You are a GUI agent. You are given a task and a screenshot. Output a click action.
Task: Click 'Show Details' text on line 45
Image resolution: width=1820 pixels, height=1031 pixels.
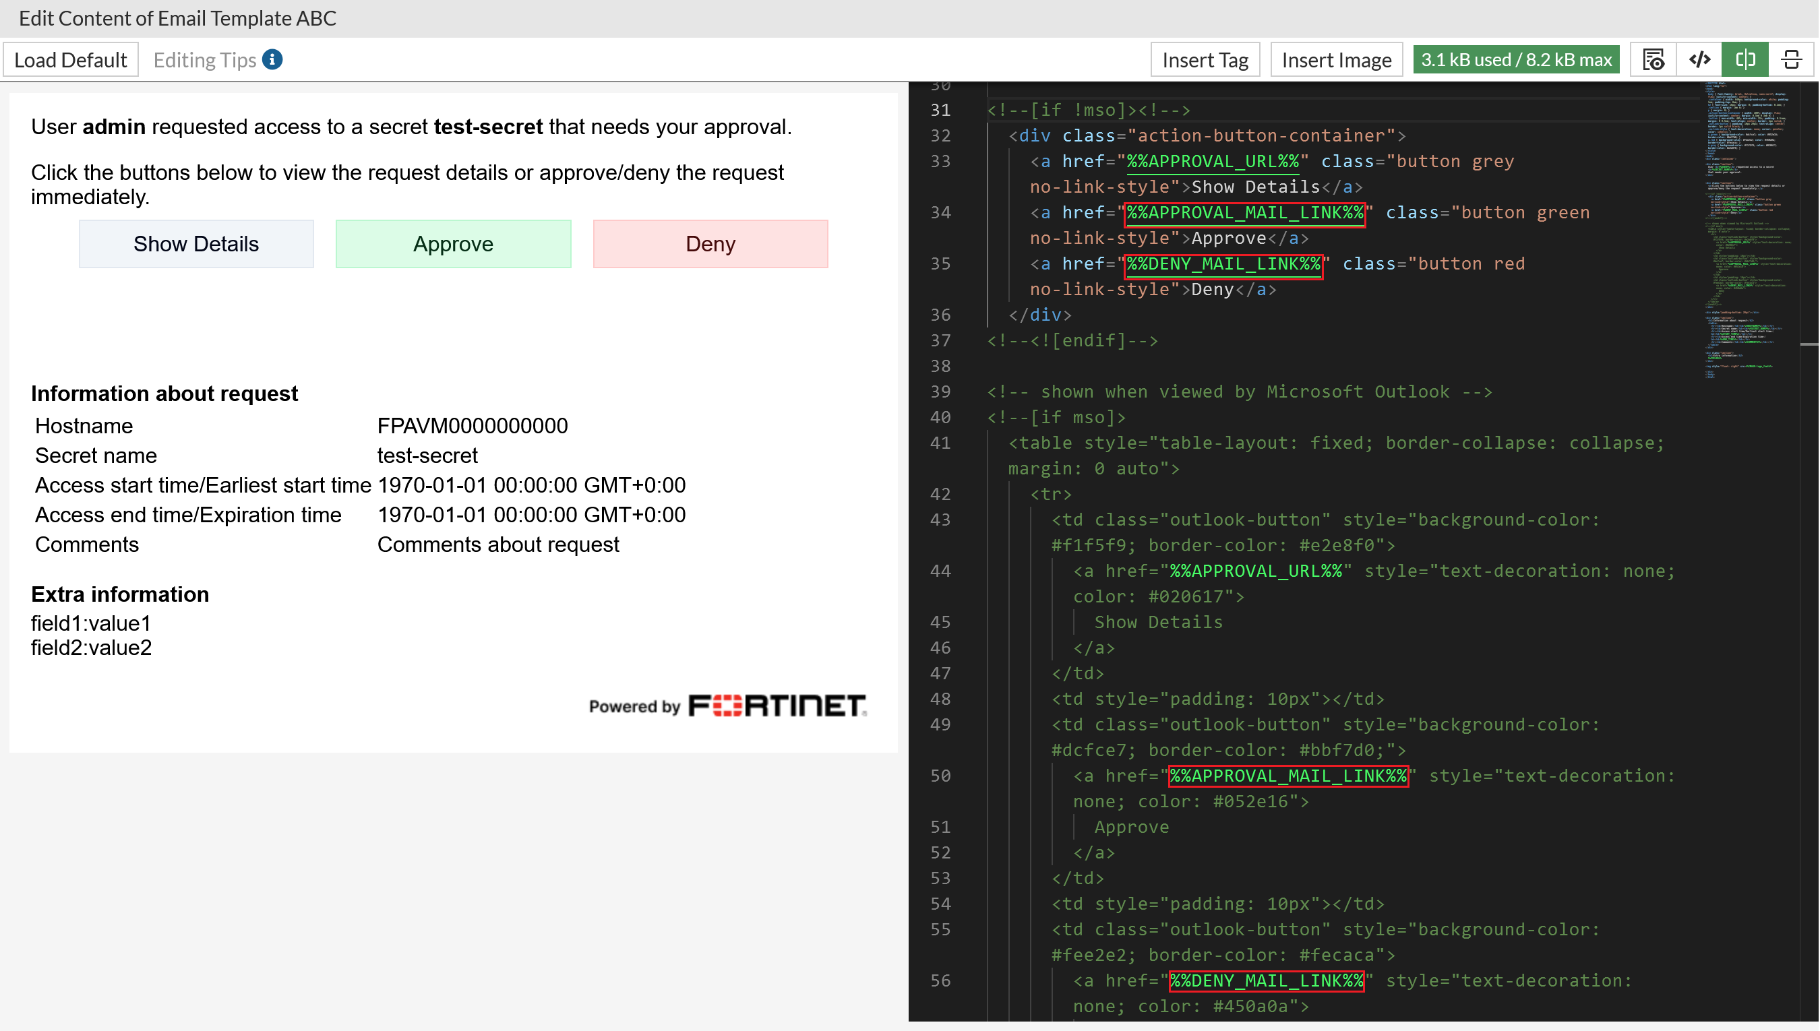click(1158, 622)
